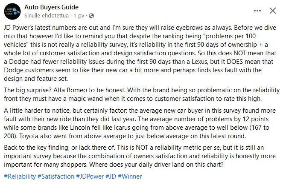Select the #JD hashtag

click(x=111, y=176)
